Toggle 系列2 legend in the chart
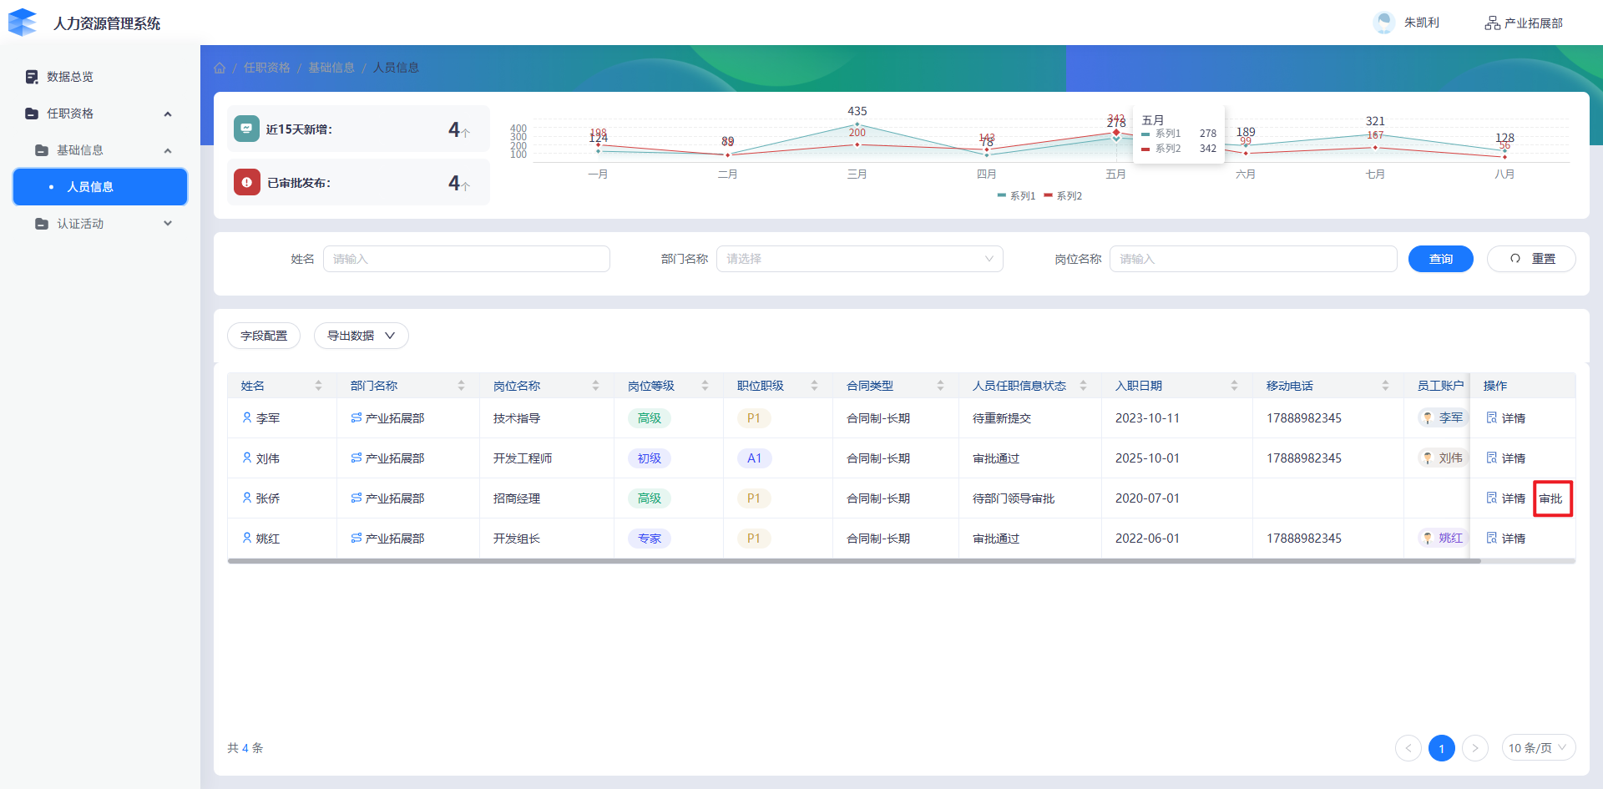 click(1063, 196)
